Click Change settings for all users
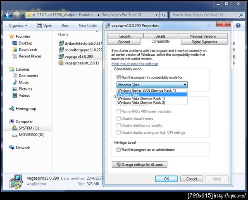248x200 pixels. point(139,164)
